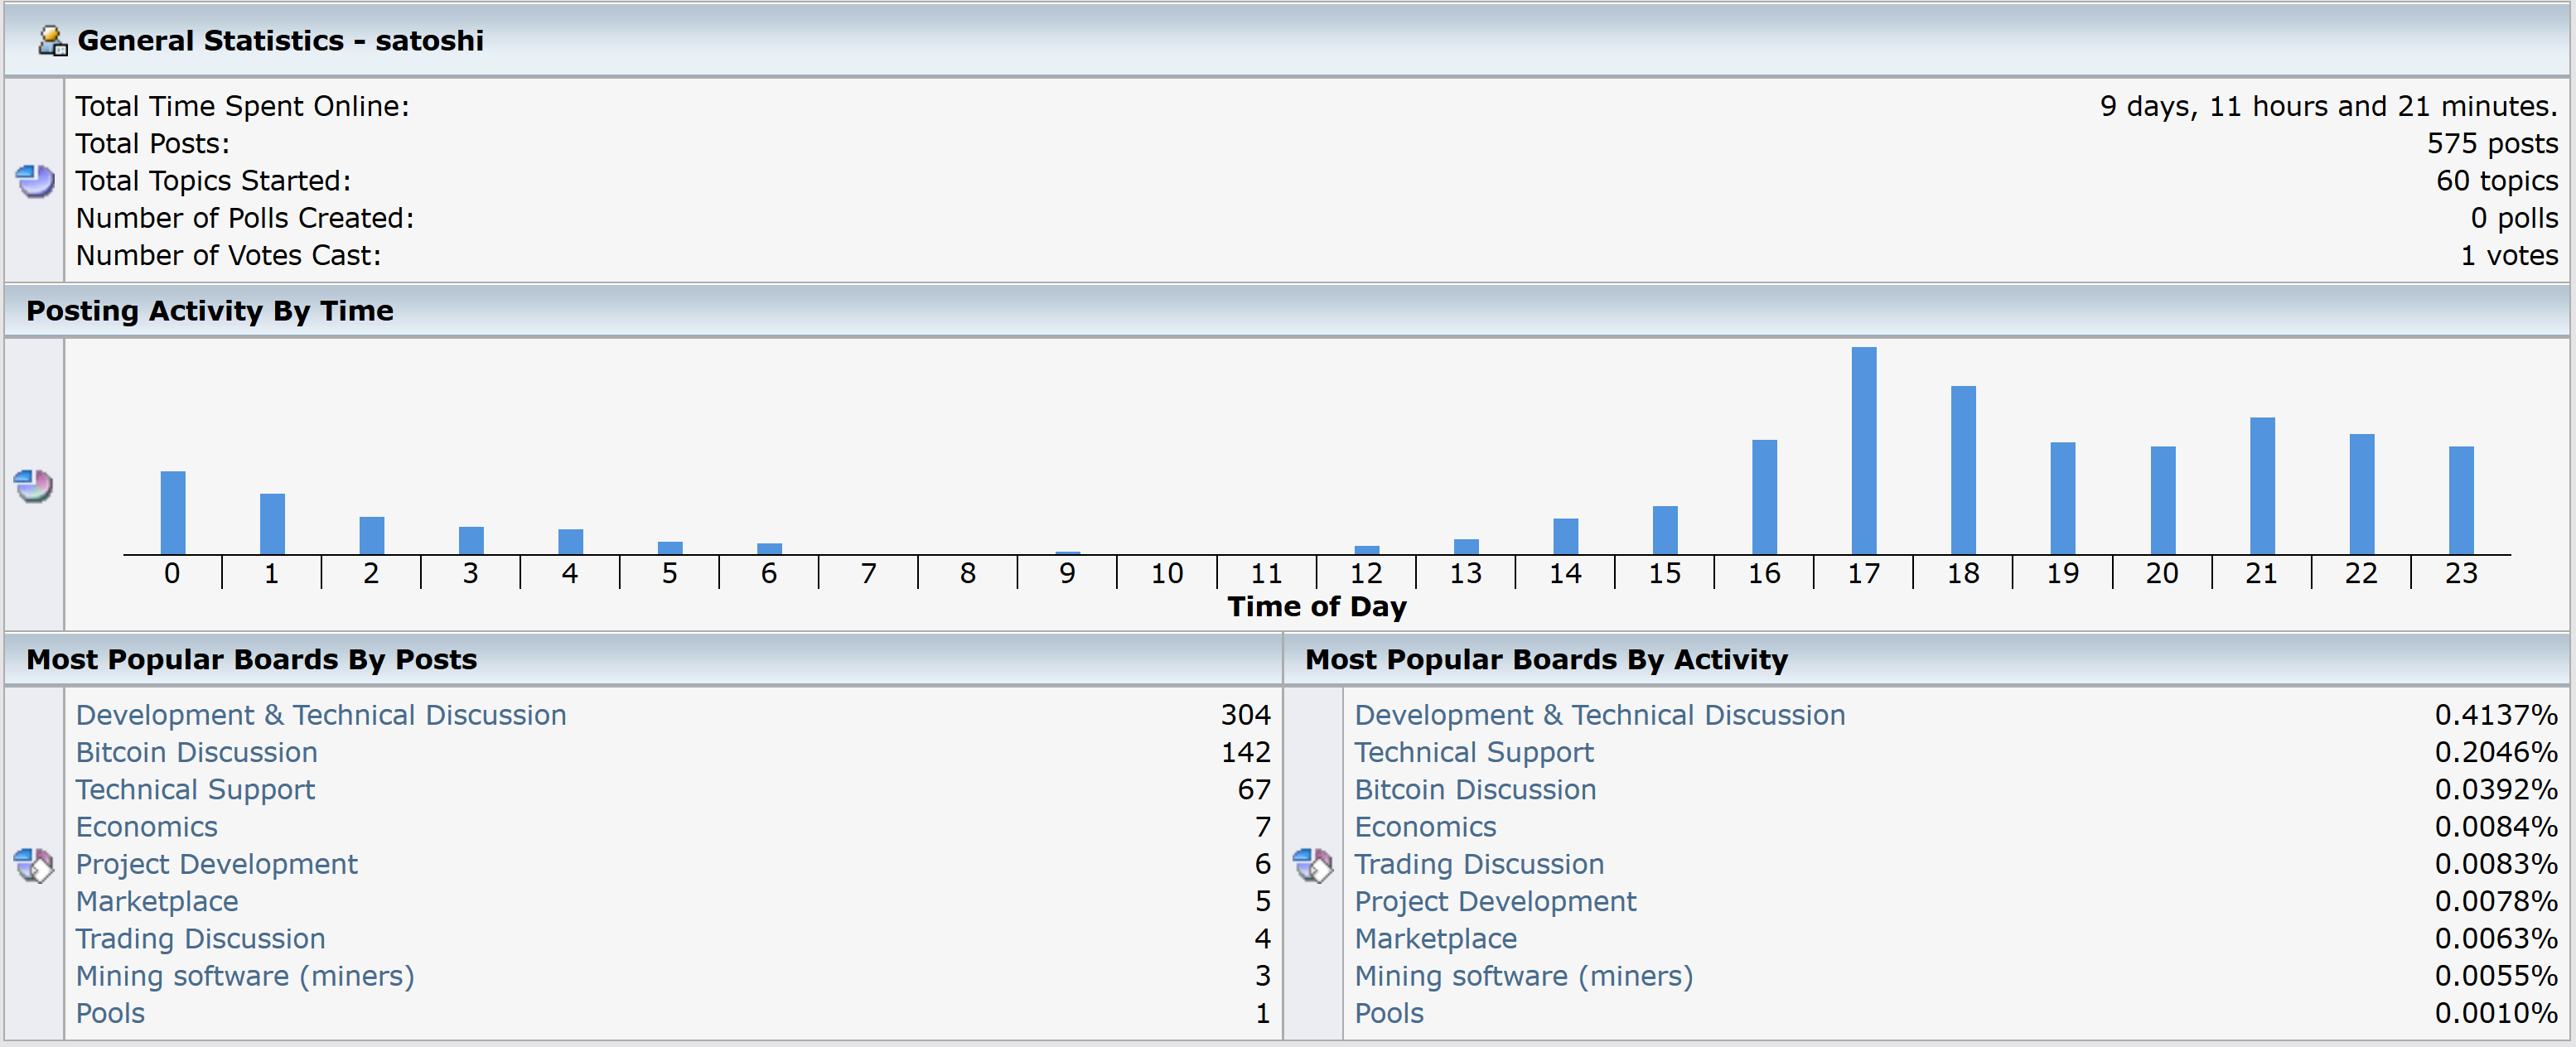Open Development & Technical Discussion in boards by posts
Screen dimensions: 2576x1047
[x=321, y=715]
